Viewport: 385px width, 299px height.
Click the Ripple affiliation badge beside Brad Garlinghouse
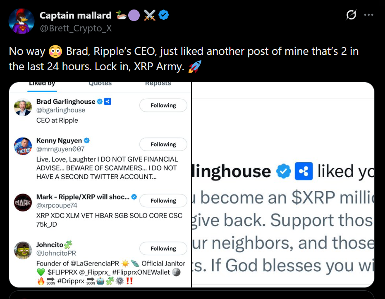click(x=108, y=101)
